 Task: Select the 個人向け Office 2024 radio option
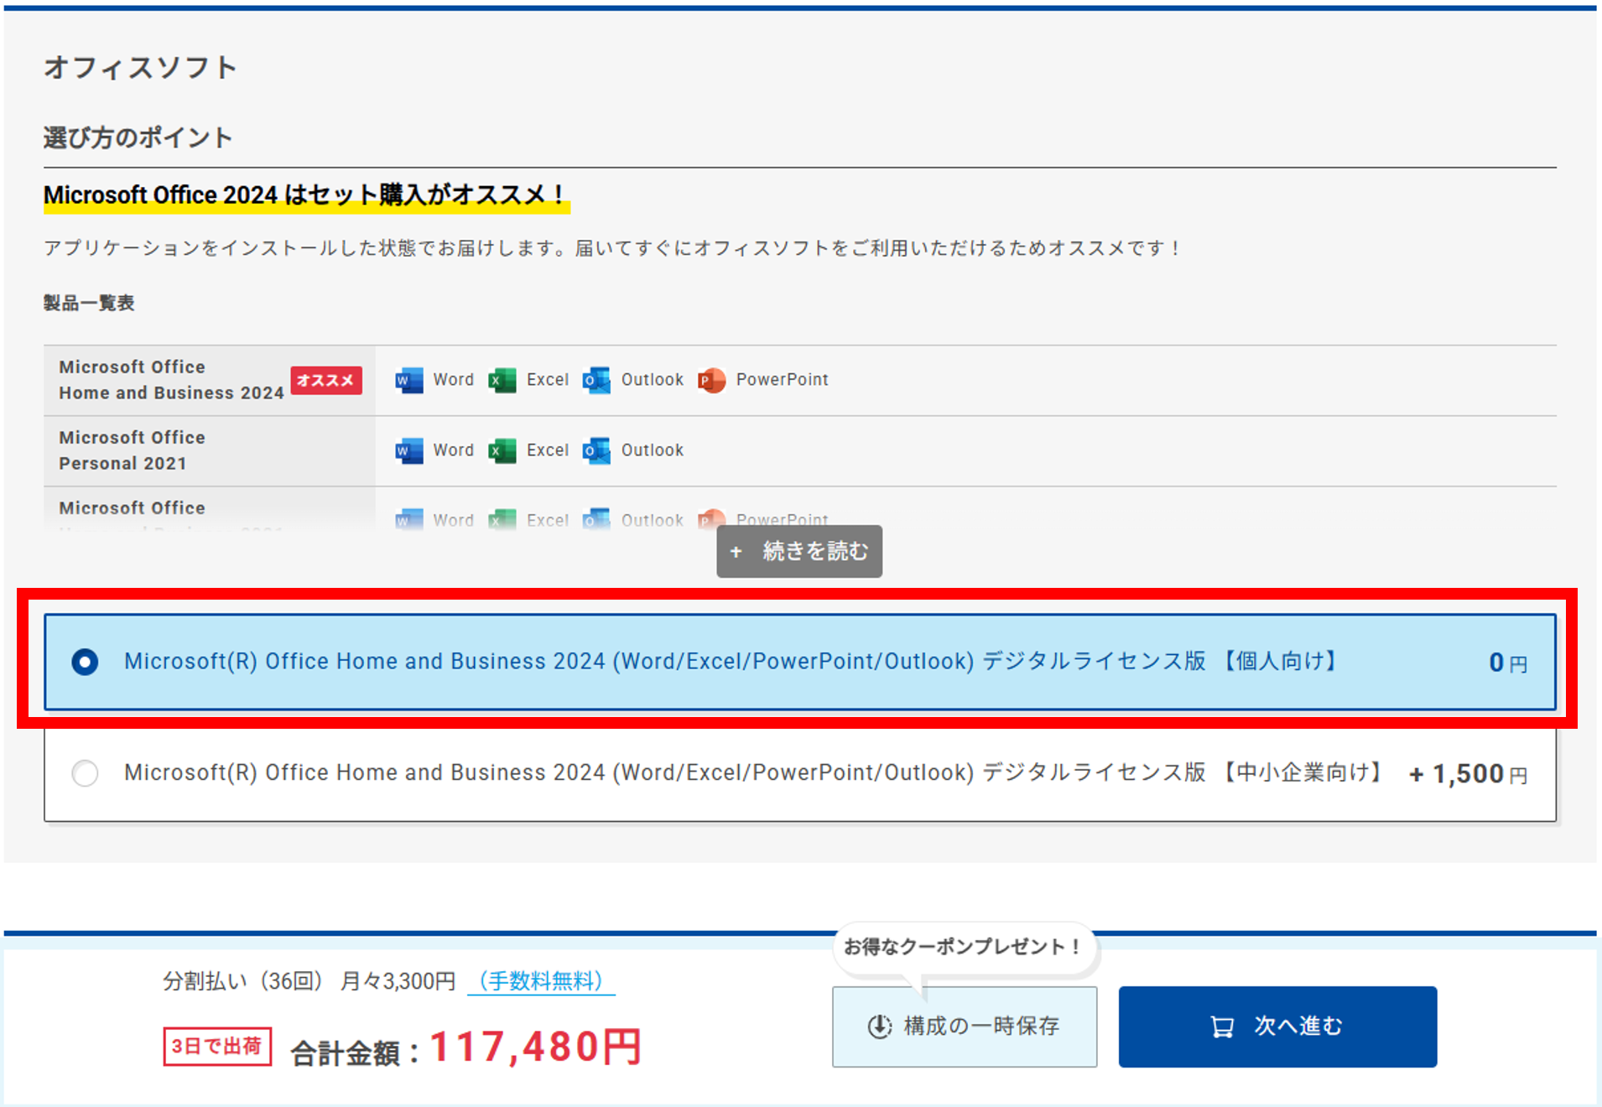point(85,662)
